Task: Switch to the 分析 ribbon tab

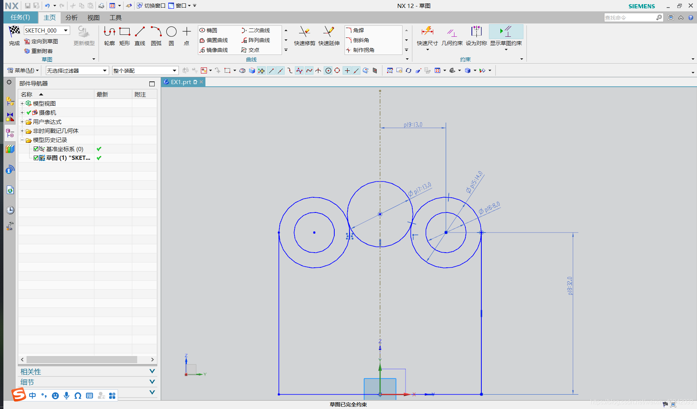Action: point(71,17)
